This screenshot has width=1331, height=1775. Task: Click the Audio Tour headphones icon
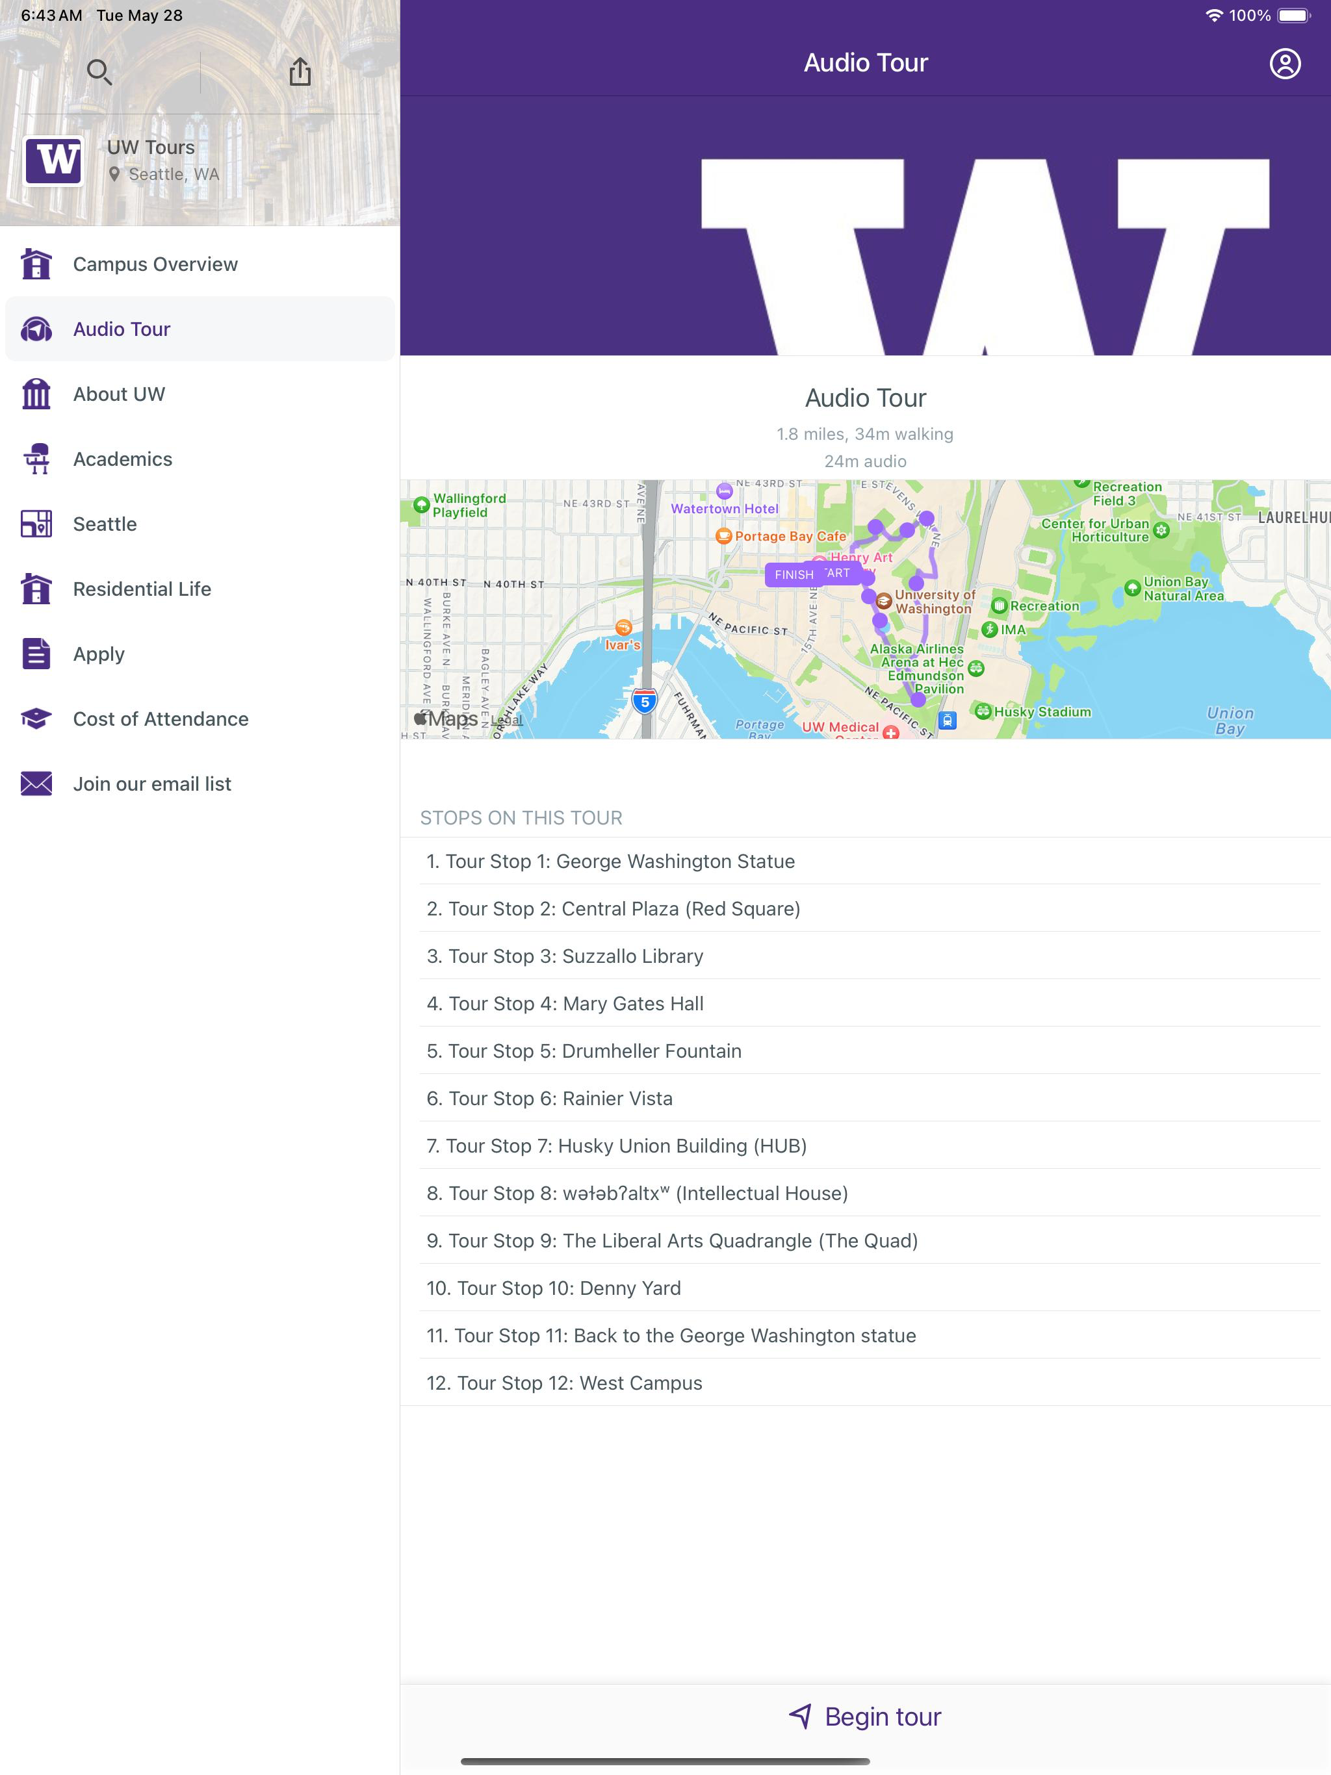coord(36,329)
